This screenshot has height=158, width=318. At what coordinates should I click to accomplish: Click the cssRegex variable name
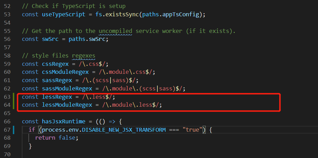click(55, 64)
